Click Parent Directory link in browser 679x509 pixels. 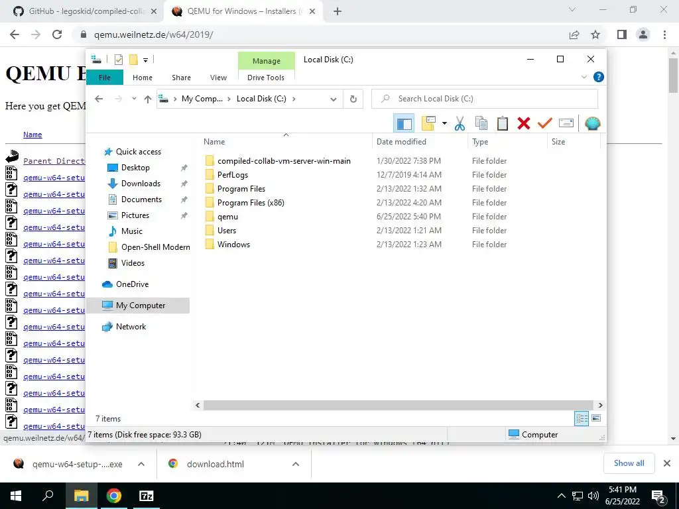click(54, 161)
